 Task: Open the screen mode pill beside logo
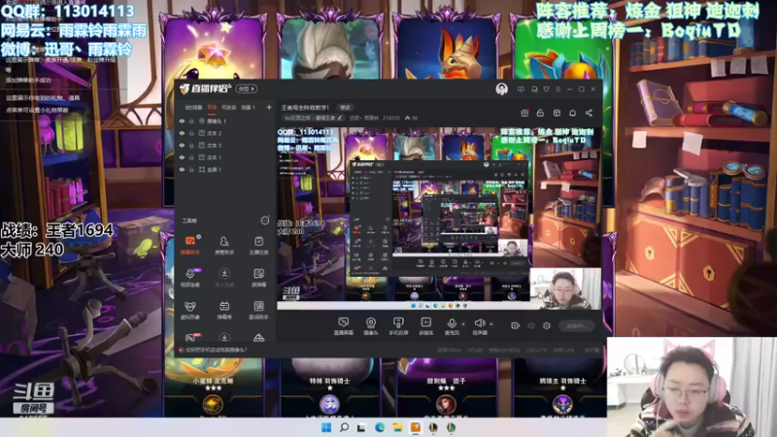click(x=247, y=88)
